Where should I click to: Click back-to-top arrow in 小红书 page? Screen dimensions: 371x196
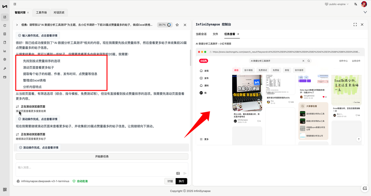pyautogui.click(x=359, y=139)
